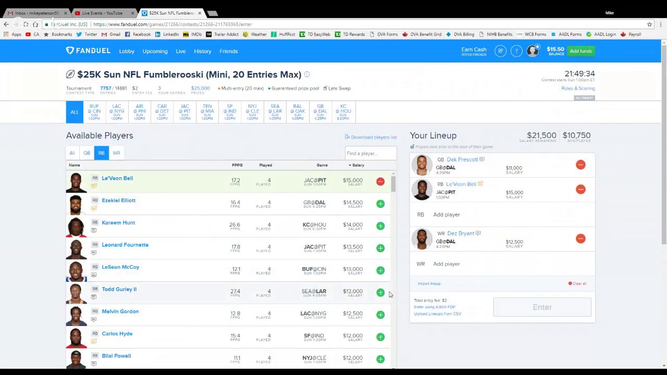Sort players by Played column
The height and width of the screenshot is (375, 667).
pyautogui.click(x=266, y=165)
